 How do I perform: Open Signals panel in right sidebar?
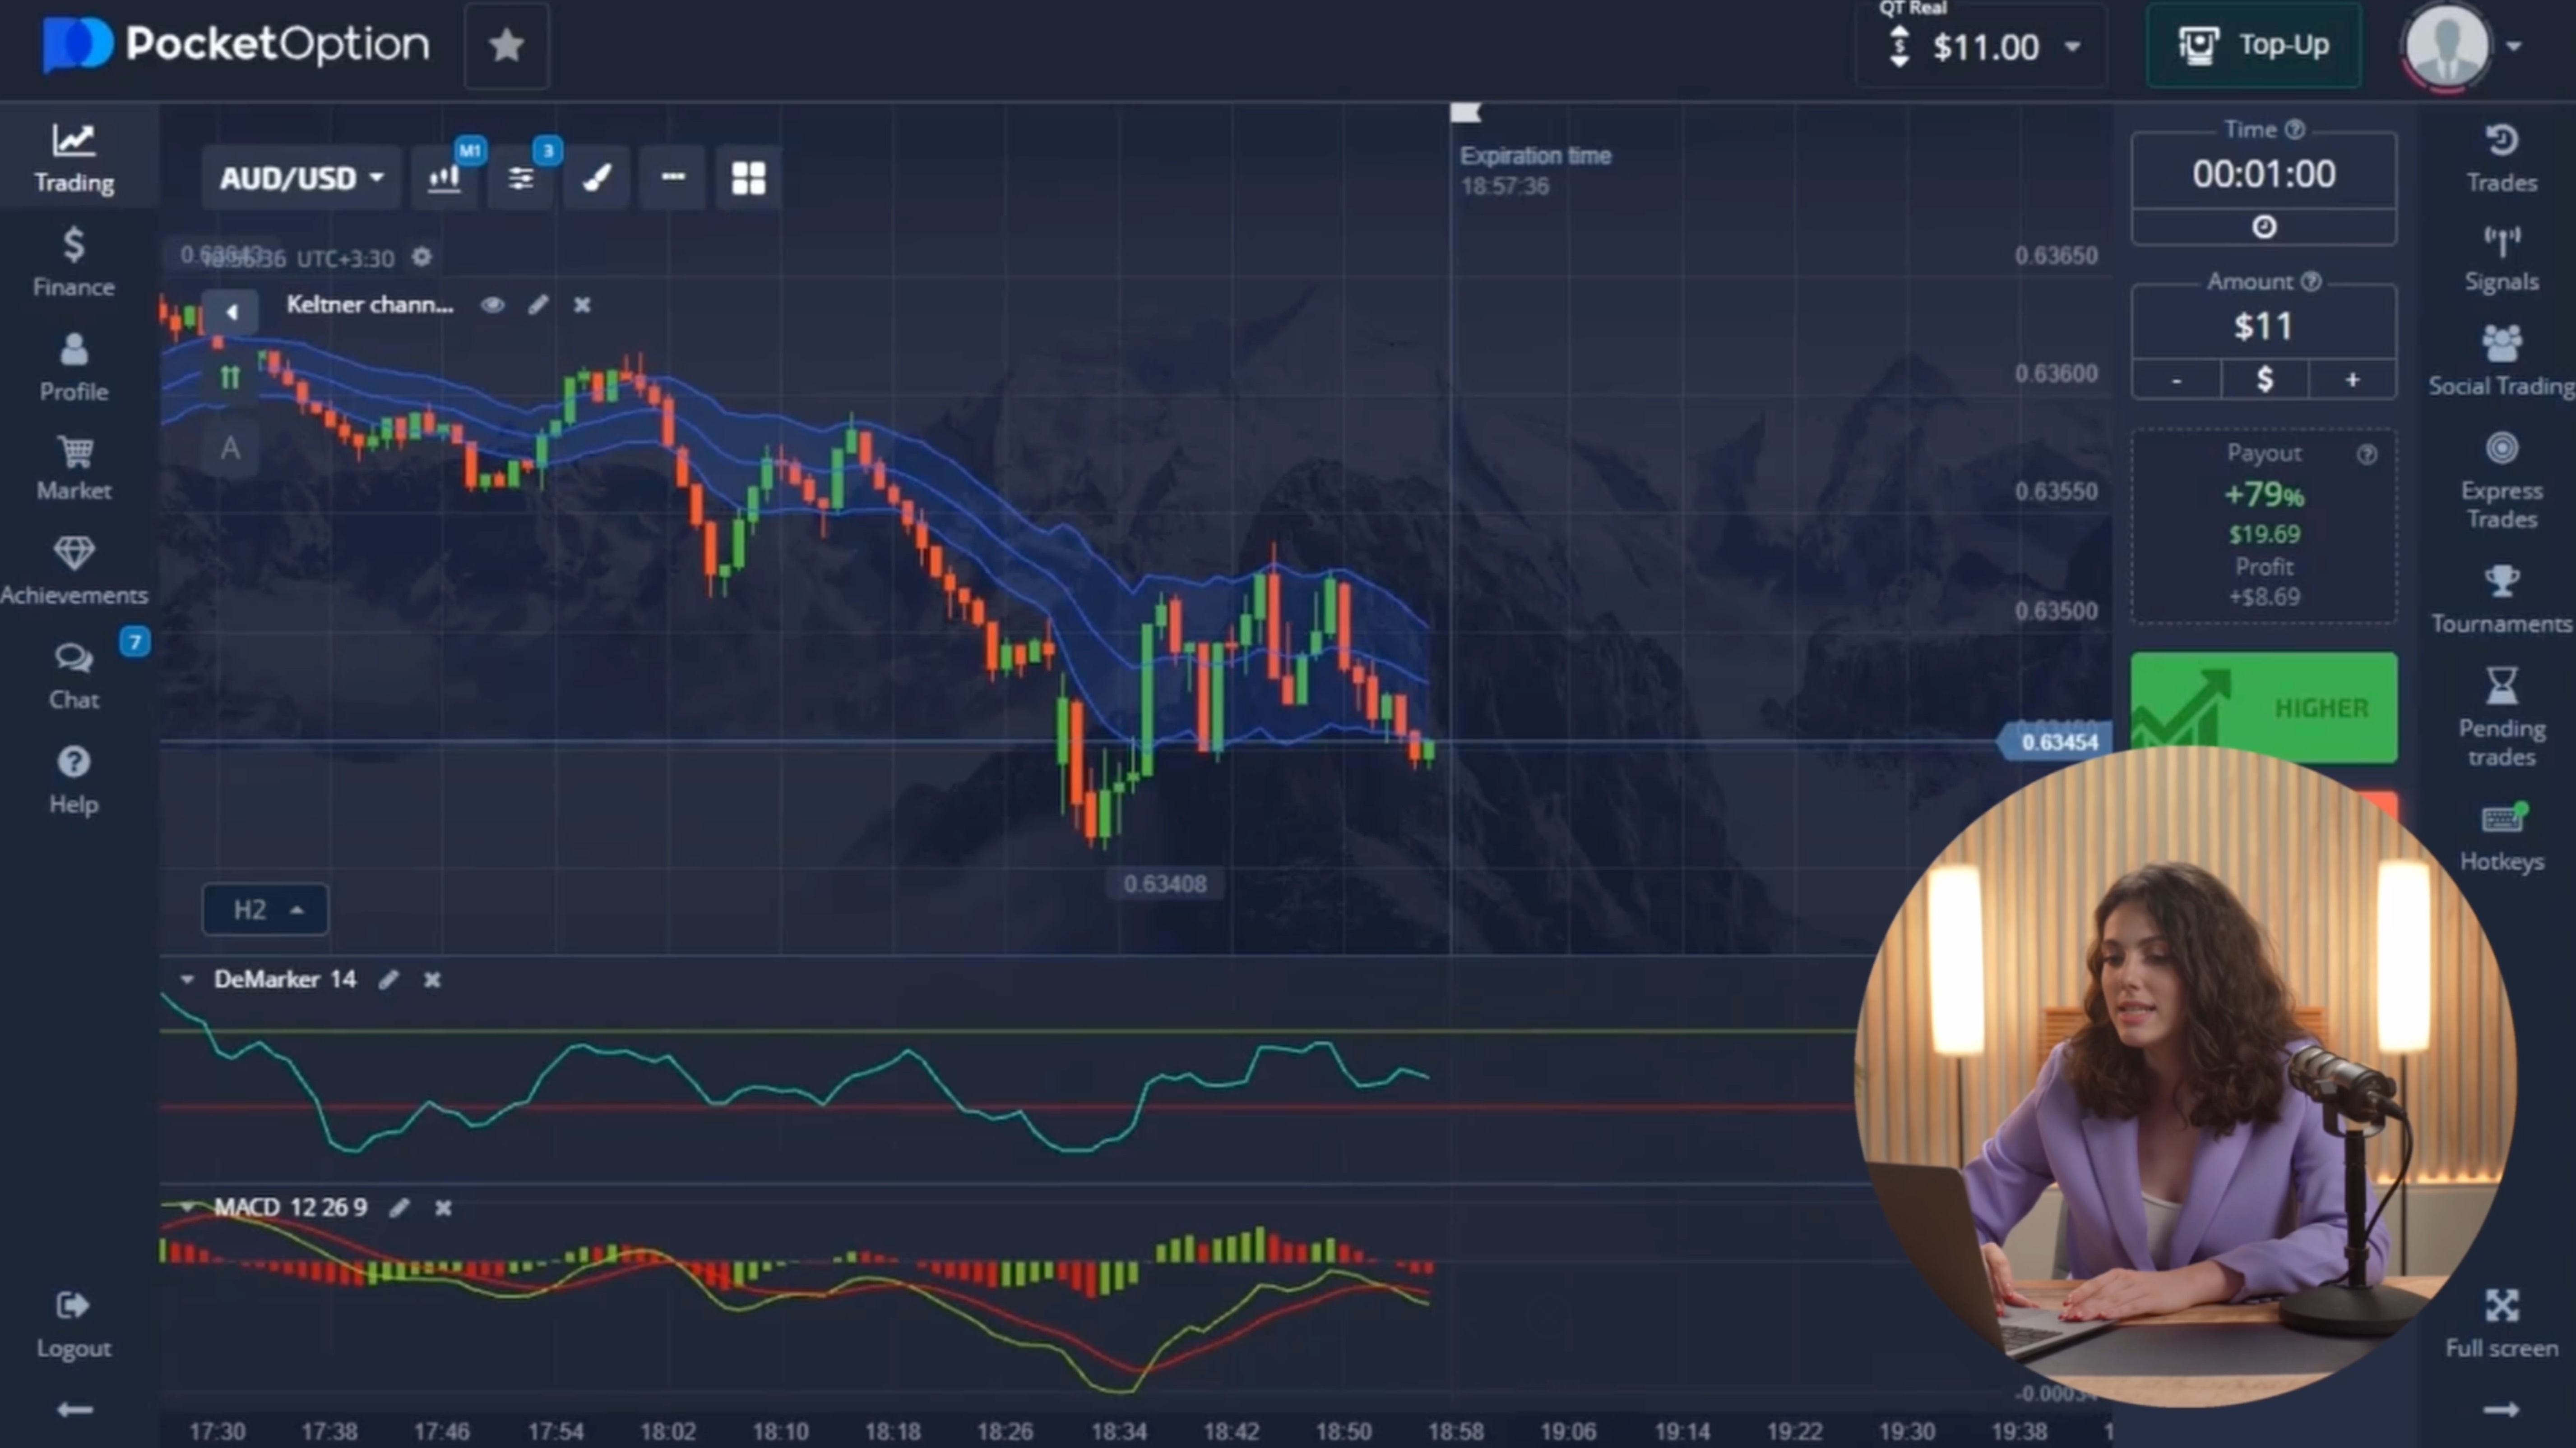[x=2501, y=258]
